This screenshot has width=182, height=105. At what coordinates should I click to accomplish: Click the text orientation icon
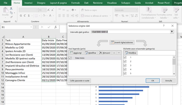tap(73, 10)
